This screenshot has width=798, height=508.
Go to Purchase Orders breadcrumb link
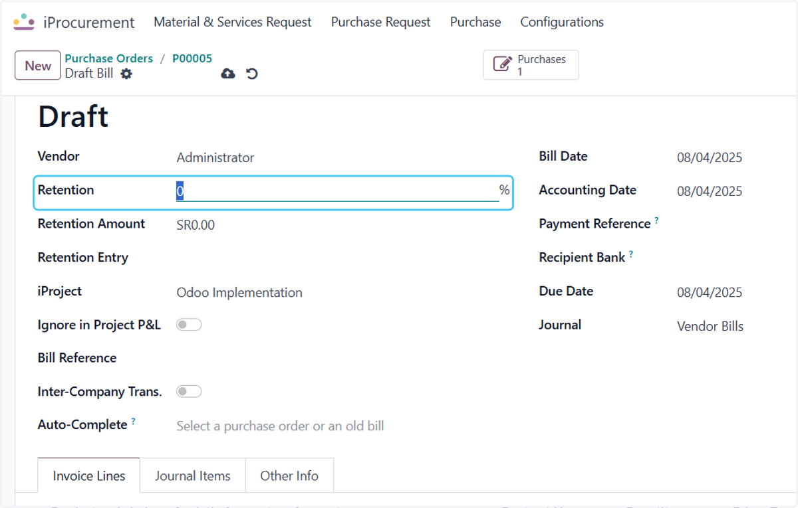tap(109, 58)
